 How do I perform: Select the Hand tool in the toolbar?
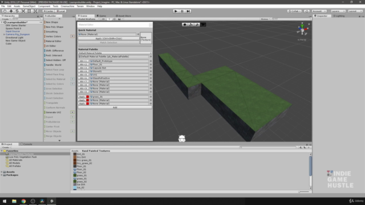5,11
